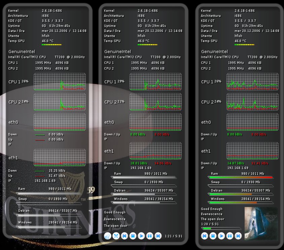Click the colored Debian disk usage bar

(241, 194)
